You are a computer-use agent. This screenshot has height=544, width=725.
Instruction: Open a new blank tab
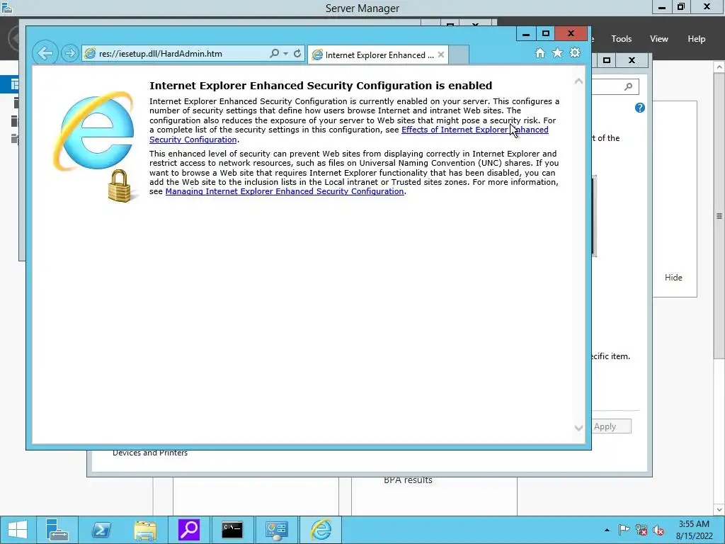[459, 55]
